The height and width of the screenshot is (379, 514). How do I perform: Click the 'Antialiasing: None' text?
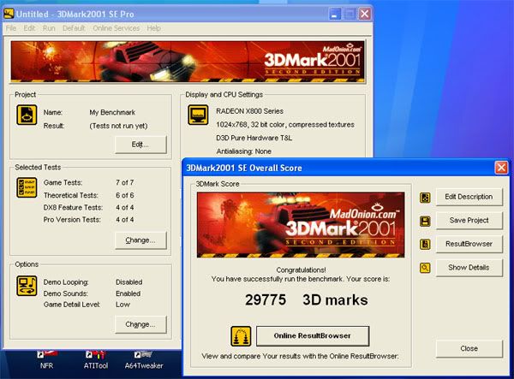click(243, 151)
